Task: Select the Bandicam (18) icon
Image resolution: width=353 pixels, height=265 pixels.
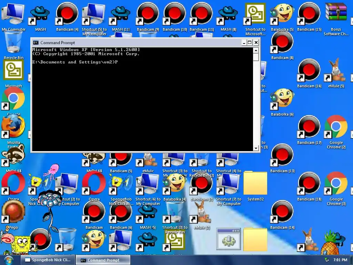Action: click(x=309, y=184)
